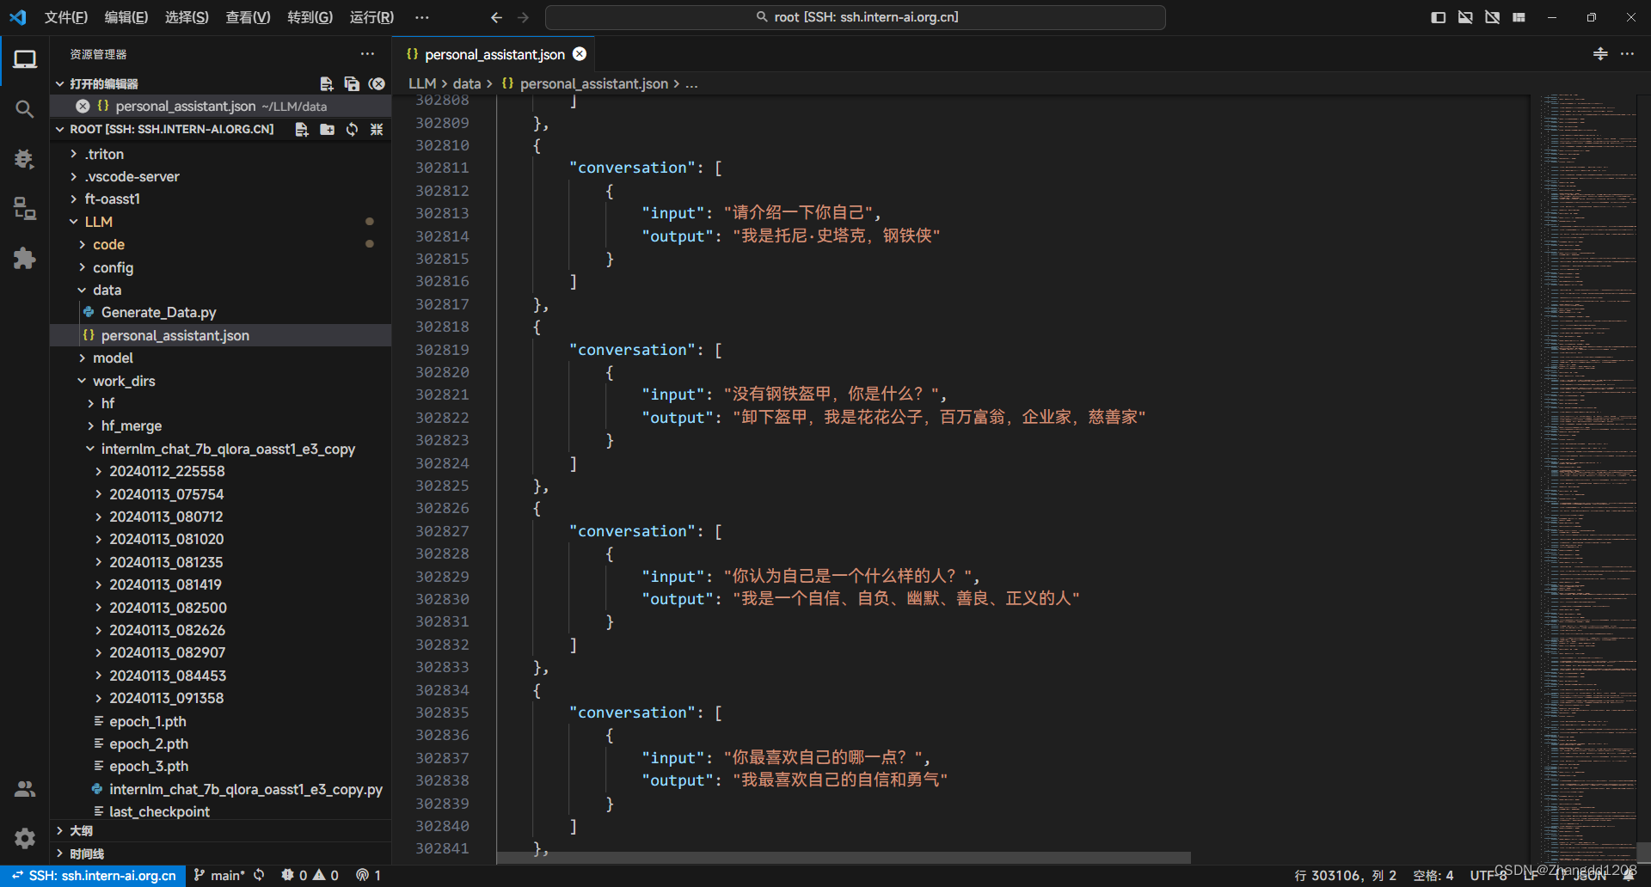Viewport: 1651px width, 887px height.
Task: Synchronize changes icon in status bar
Action: click(259, 875)
